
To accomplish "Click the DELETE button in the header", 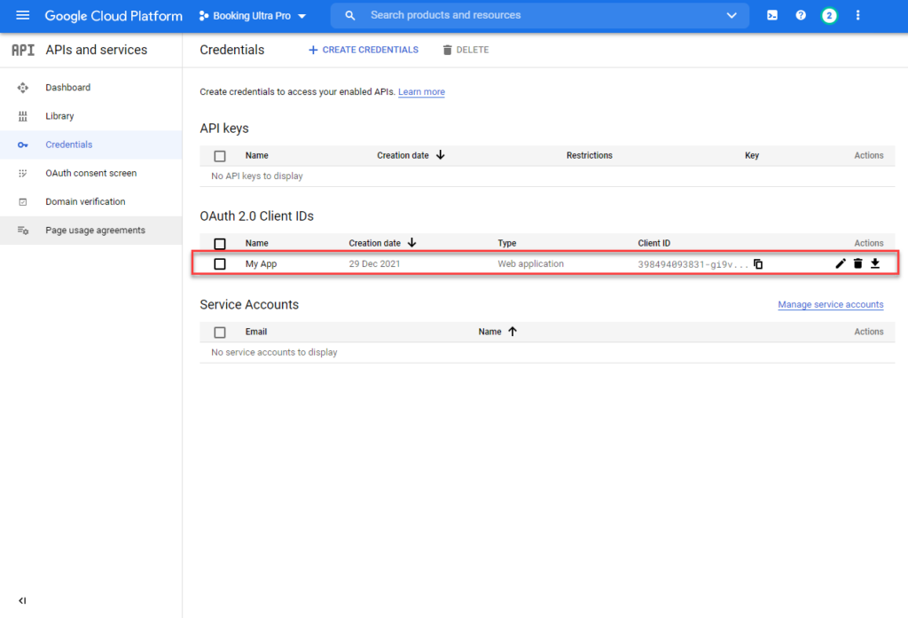I will coord(466,50).
